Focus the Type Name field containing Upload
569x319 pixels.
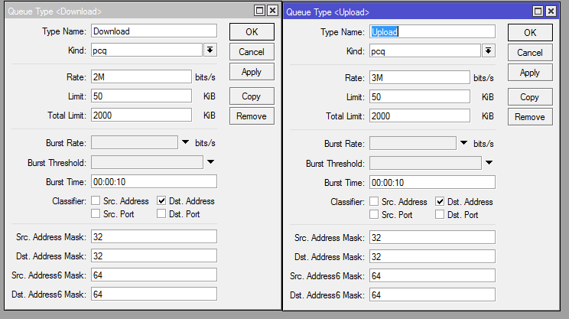pyautogui.click(x=432, y=32)
